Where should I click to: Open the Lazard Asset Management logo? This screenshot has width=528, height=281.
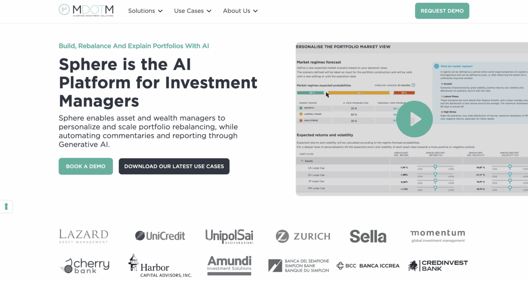click(84, 236)
